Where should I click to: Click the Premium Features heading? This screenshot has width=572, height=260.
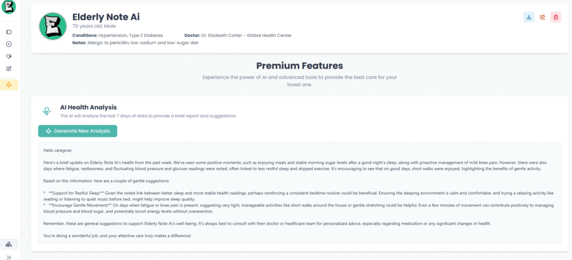coord(299,66)
